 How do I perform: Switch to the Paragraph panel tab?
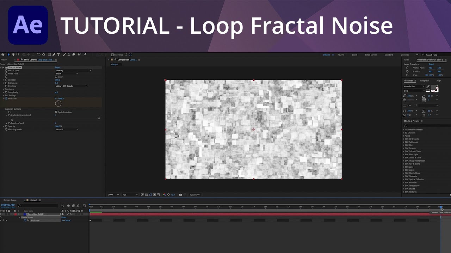425,80
